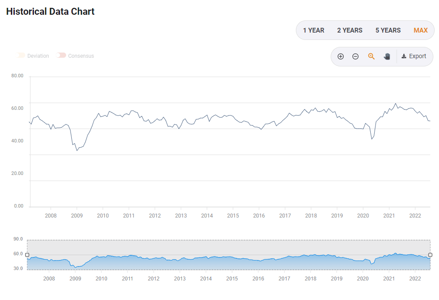The height and width of the screenshot is (300, 439).
Task: Show the 5 YEARS range
Action: [388, 30]
